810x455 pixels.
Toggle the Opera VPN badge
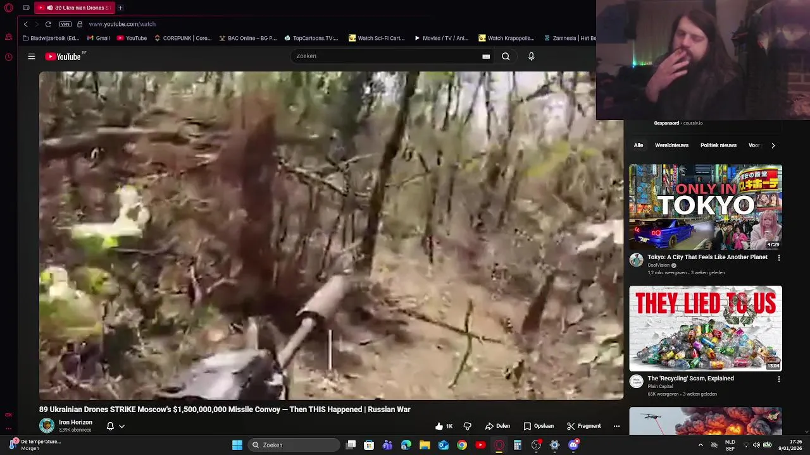pyautogui.click(x=65, y=24)
